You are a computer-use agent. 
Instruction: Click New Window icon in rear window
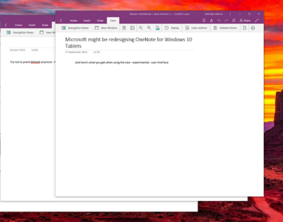click(41, 33)
